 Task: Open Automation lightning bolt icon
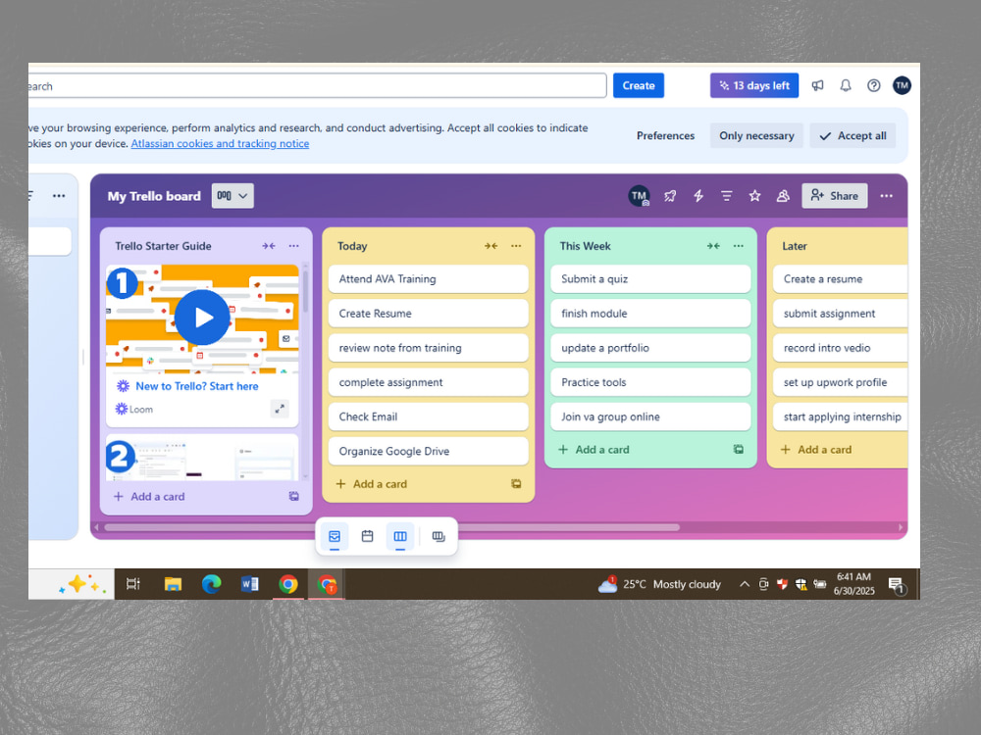click(698, 196)
